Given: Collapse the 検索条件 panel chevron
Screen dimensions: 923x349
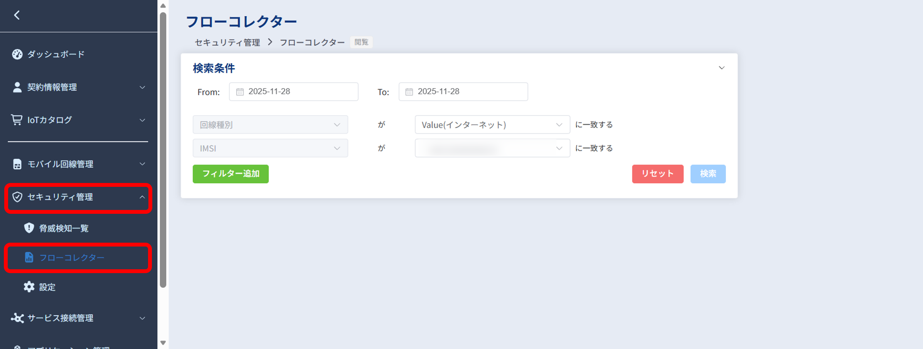Looking at the screenshot, I should pos(722,68).
